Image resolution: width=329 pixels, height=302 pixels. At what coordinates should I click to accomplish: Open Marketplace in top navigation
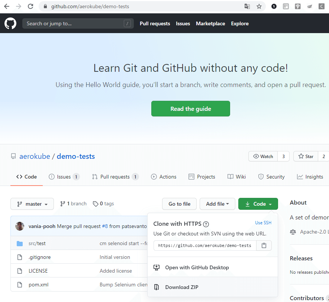(210, 23)
